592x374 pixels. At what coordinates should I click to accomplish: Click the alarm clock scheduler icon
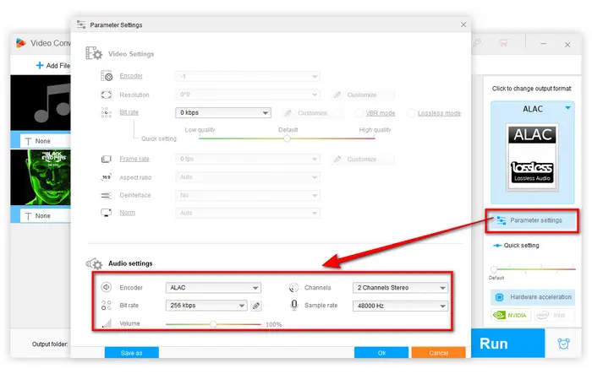(563, 344)
